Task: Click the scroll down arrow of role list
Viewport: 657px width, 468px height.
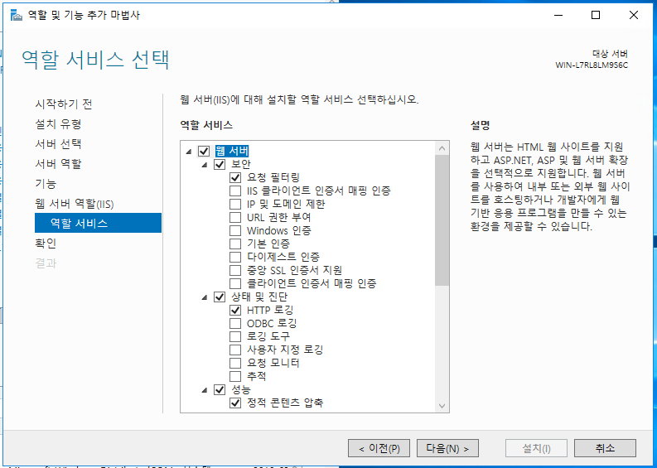Action: (x=442, y=405)
